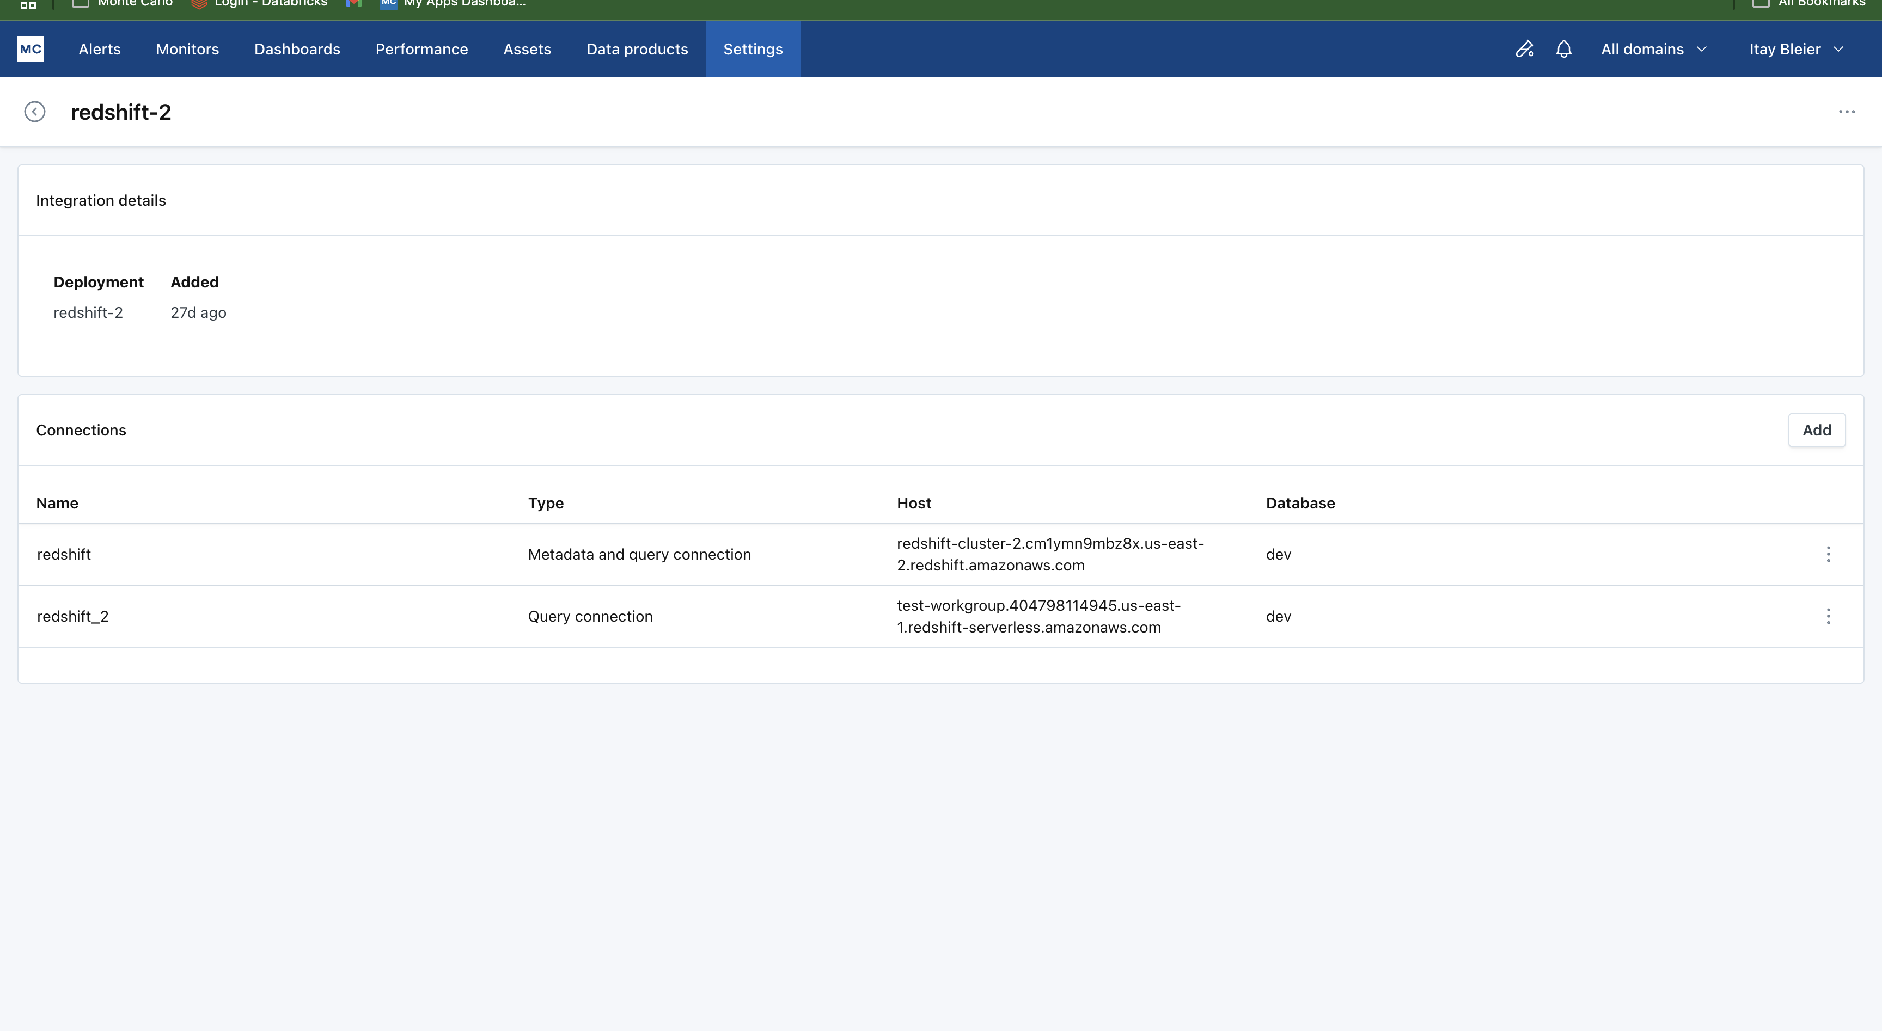Expand the Itay Bleier user menu
The height and width of the screenshot is (1031, 1882).
1797,49
